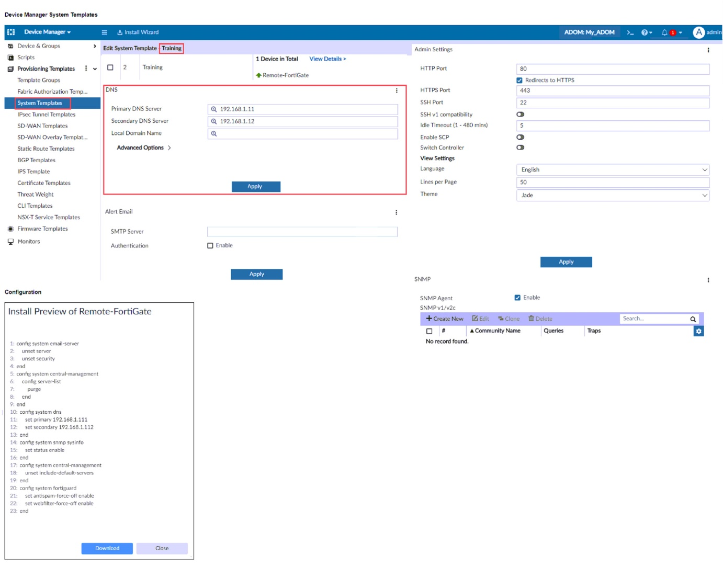Viewport: 723px width, 567px height.
Task: Click the HTTPS Port input field
Action: [613, 90]
